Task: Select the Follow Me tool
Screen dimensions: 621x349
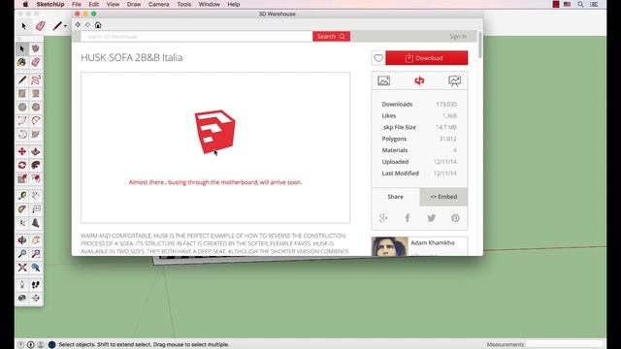Action: 36,165
